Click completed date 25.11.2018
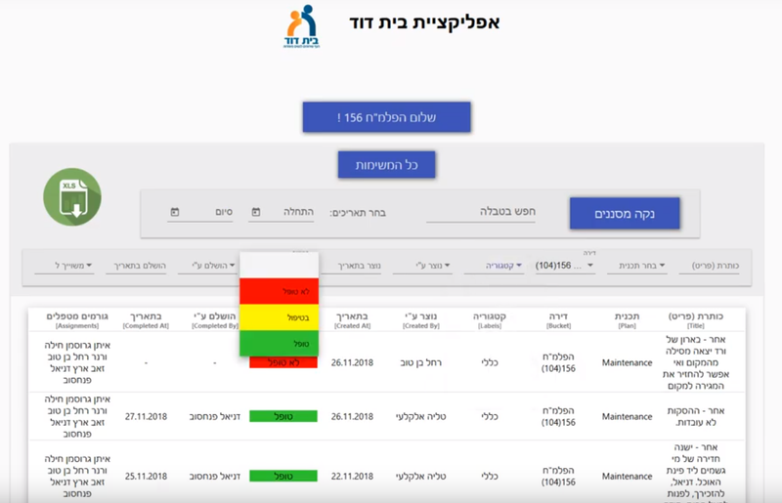The width and height of the screenshot is (782, 503). pyautogui.click(x=146, y=476)
